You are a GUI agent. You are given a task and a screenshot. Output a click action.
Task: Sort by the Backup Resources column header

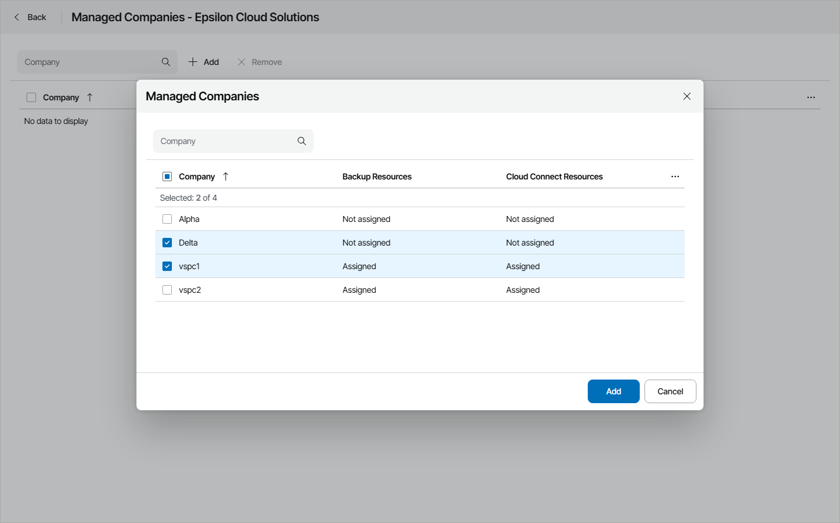point(377,176)
